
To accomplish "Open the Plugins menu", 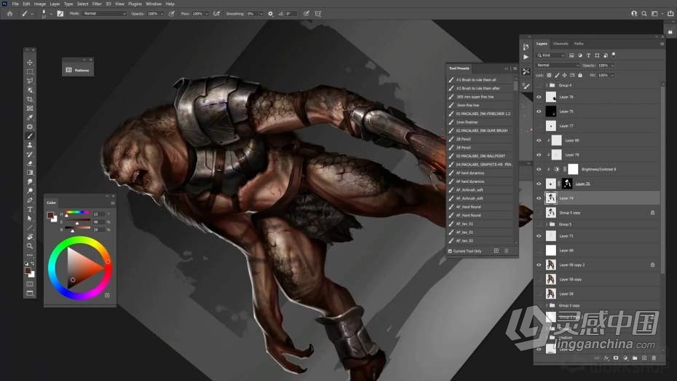I will (x=135, y=4).
